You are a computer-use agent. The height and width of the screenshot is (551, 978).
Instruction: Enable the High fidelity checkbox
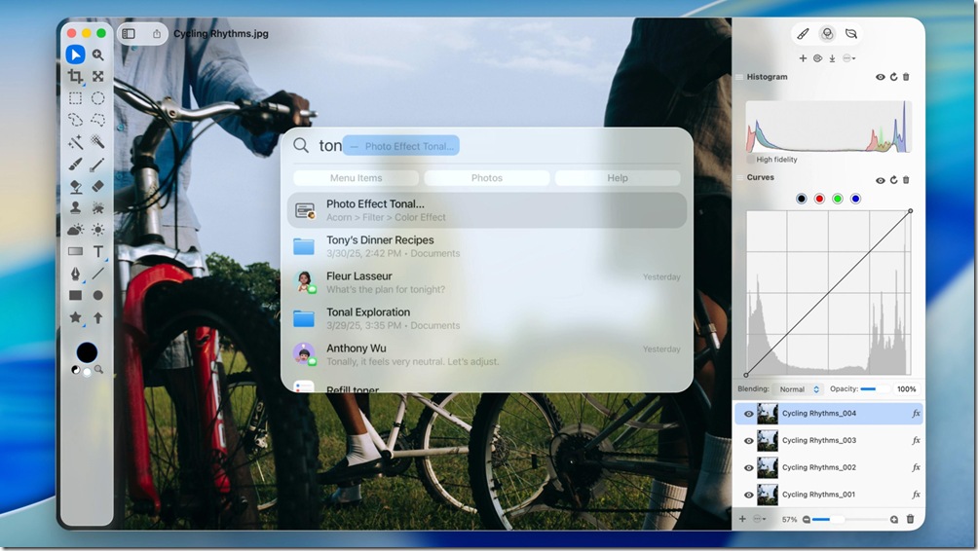point(750,160)
